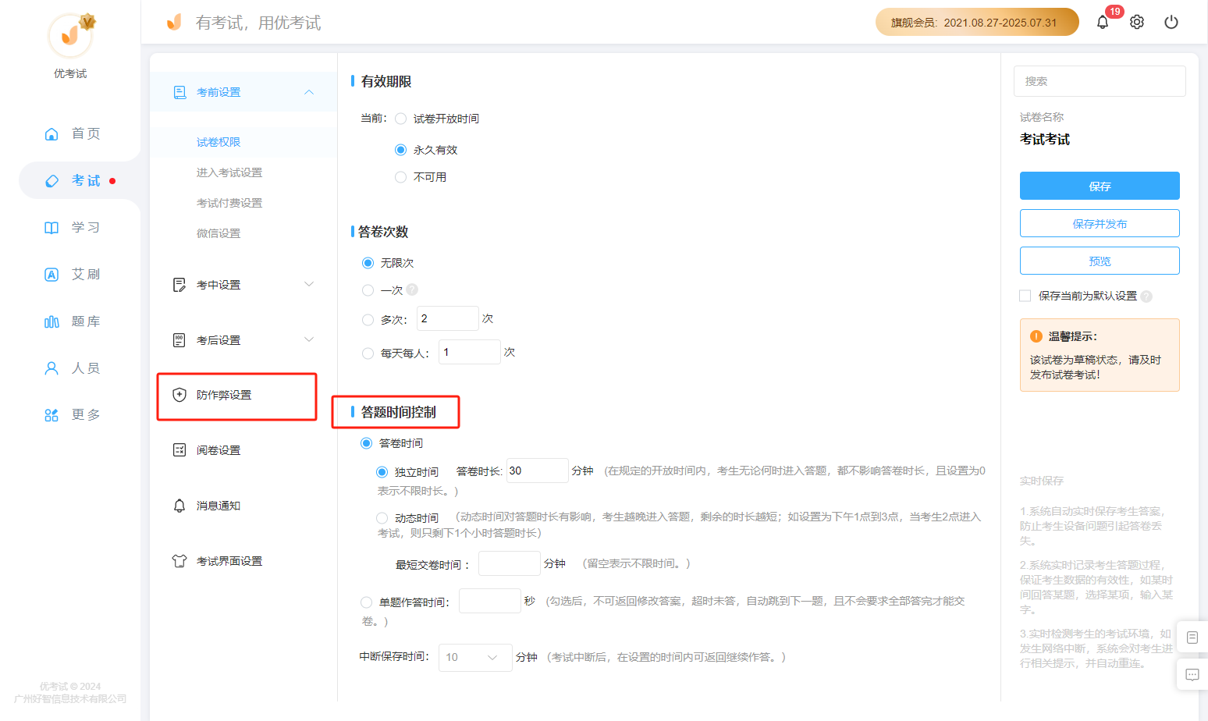Go to 防作弊设置 menu item
The image size is (1208, 721).
click(224, 395)
